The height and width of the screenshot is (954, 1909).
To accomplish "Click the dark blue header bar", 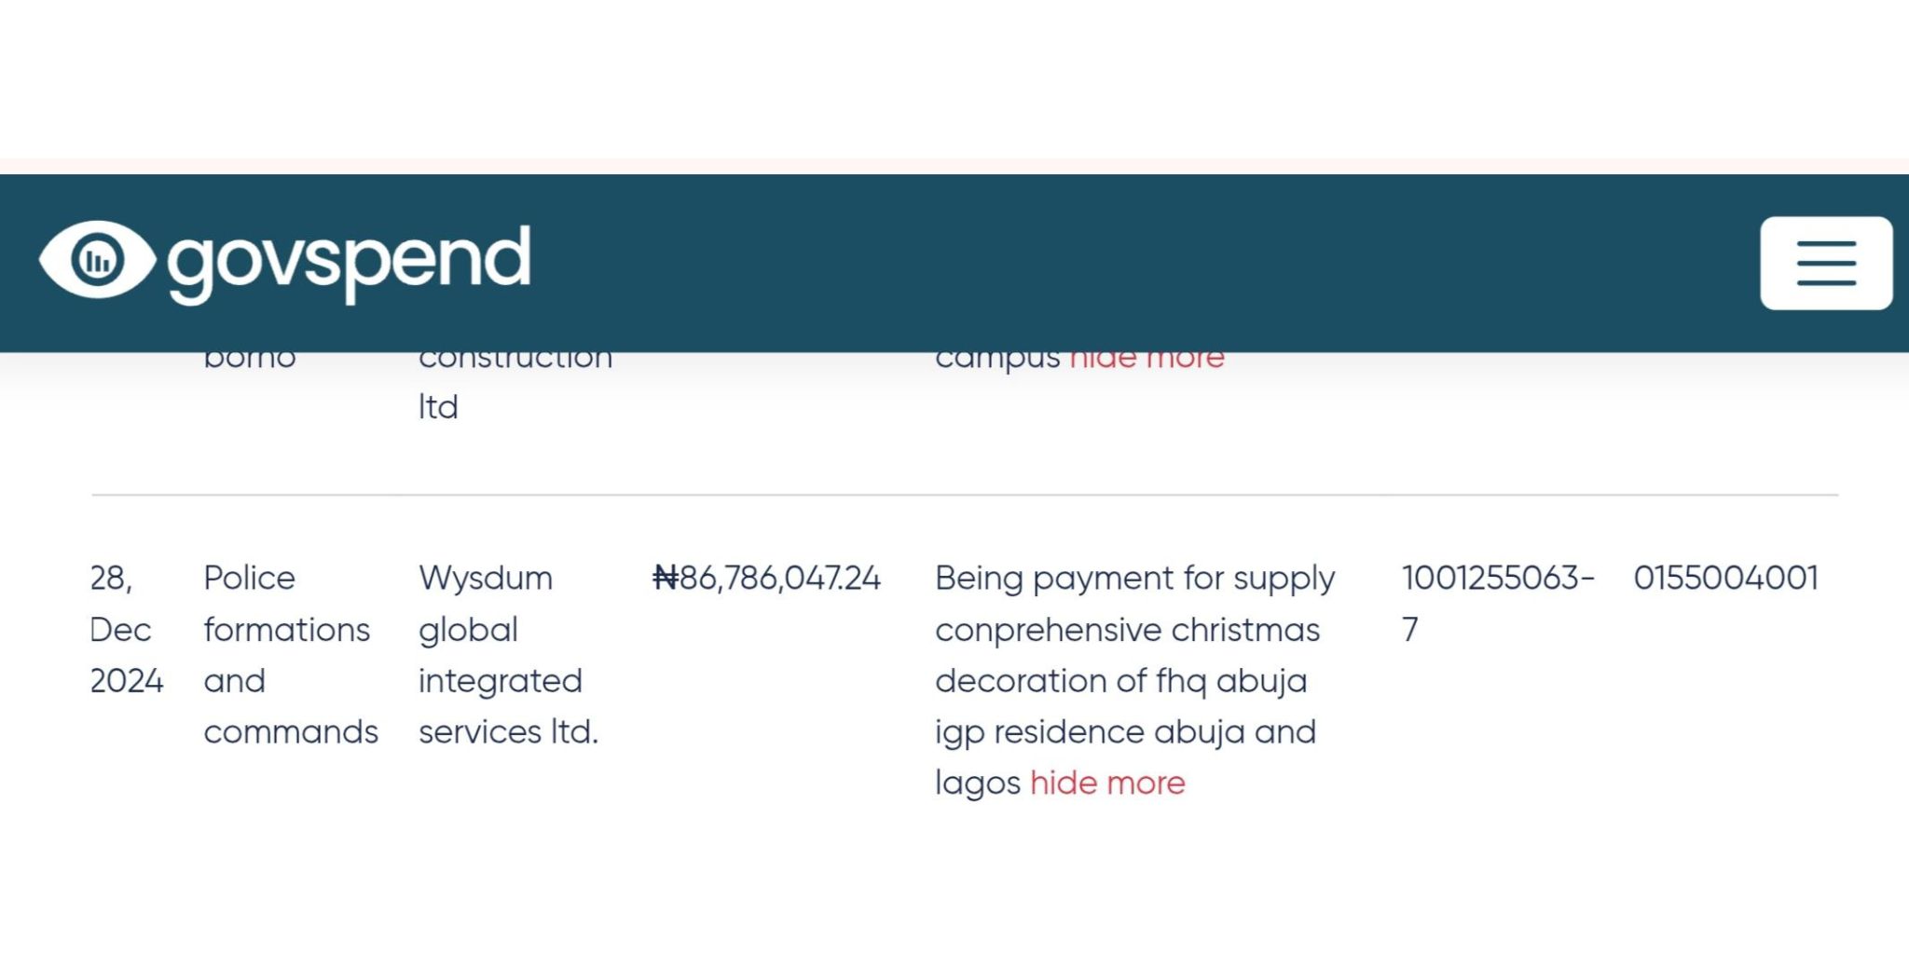I will pyautogui.click(x=954, y=263).
